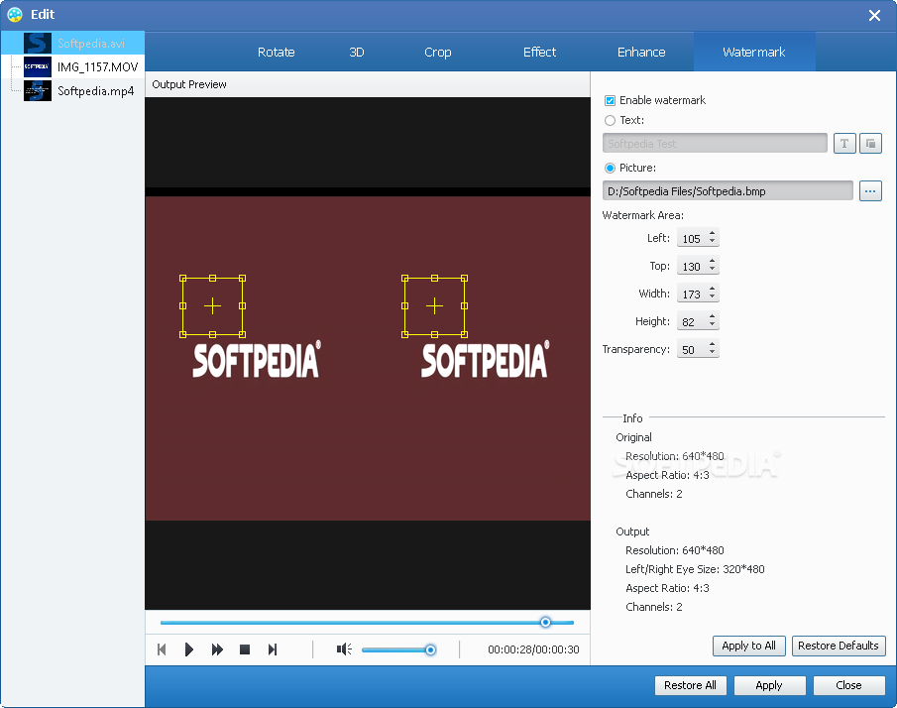The height and width of the screenshot is (708, 897).
Task: Play the preview video
Action: coord(188,649)
